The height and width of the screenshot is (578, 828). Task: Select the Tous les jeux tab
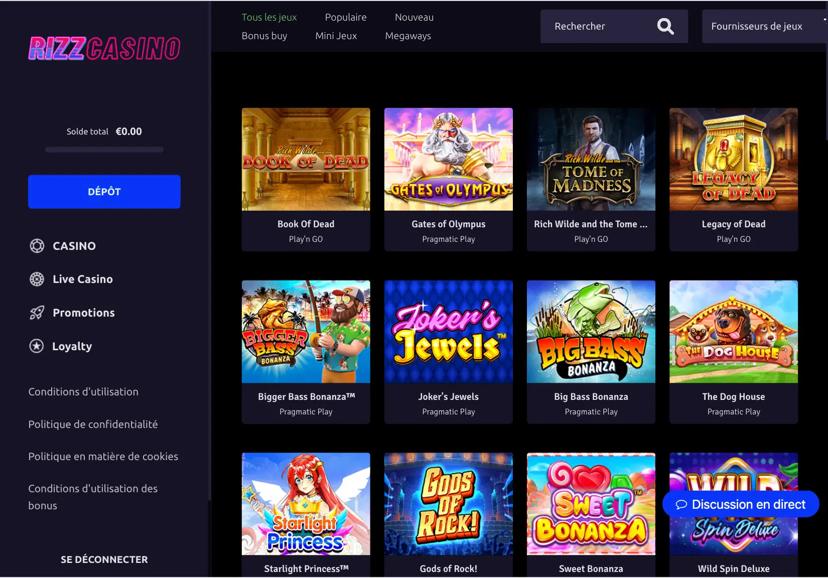pyautogui.click(x=269, y=17)
